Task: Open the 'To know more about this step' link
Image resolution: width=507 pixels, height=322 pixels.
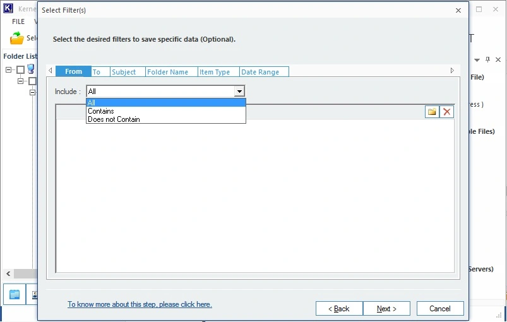Action: [140, 304]
